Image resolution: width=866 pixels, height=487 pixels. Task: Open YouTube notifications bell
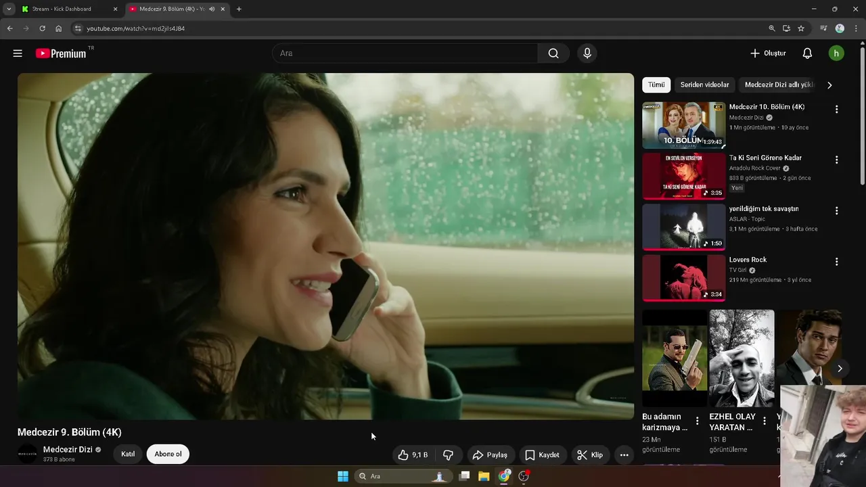click(x=807, y=53)
